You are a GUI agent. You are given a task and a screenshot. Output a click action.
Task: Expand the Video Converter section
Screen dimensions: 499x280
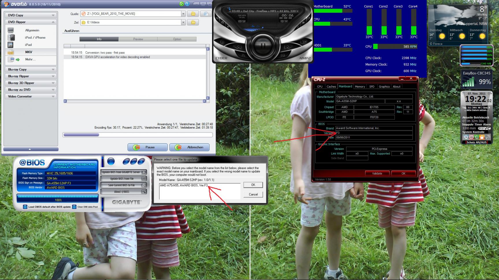pyautogui.click(x=31, y=97)
